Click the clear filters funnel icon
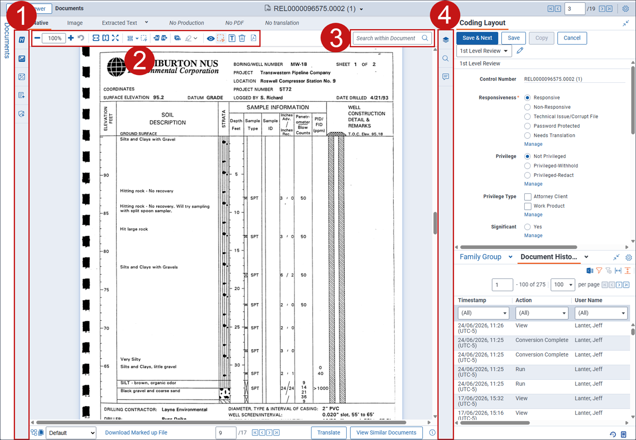Screen dimensions: 636x440 (x=609, y=270)
